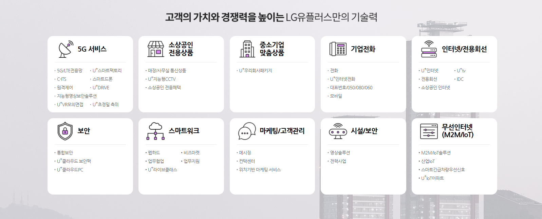Click the 기업전화 desk phone icon
This screenshot has height=219, width=542.
[x=338, y=49]
